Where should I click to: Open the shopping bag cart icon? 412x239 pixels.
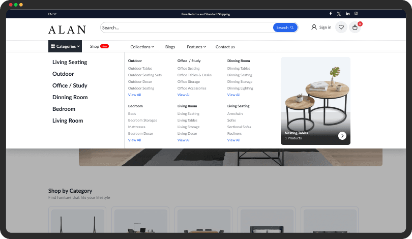[355, 27]
